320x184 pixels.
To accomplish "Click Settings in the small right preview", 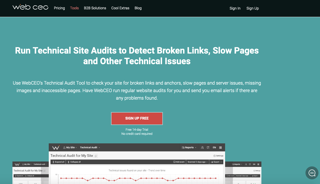I will point(257,171).
